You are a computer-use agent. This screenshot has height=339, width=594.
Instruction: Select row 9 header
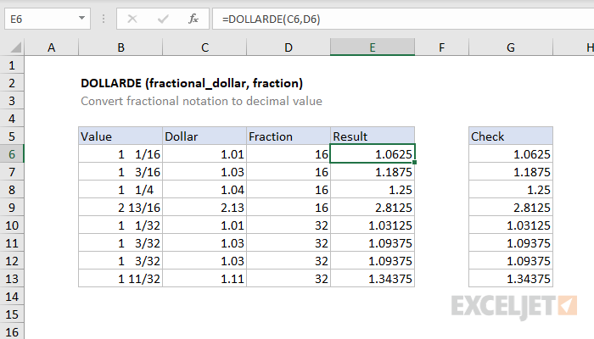pos(12,208)
